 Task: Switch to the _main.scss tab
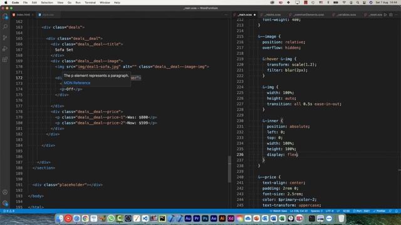coord(245,15)
